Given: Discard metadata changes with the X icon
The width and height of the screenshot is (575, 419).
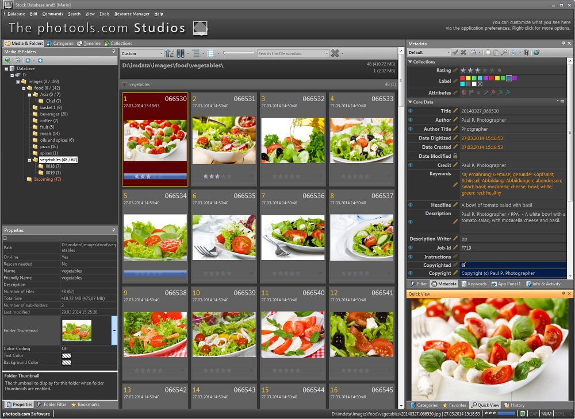Looking at the screenshot, I should (x=463, y=52).
